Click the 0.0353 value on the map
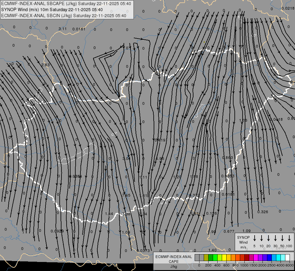 228,176
